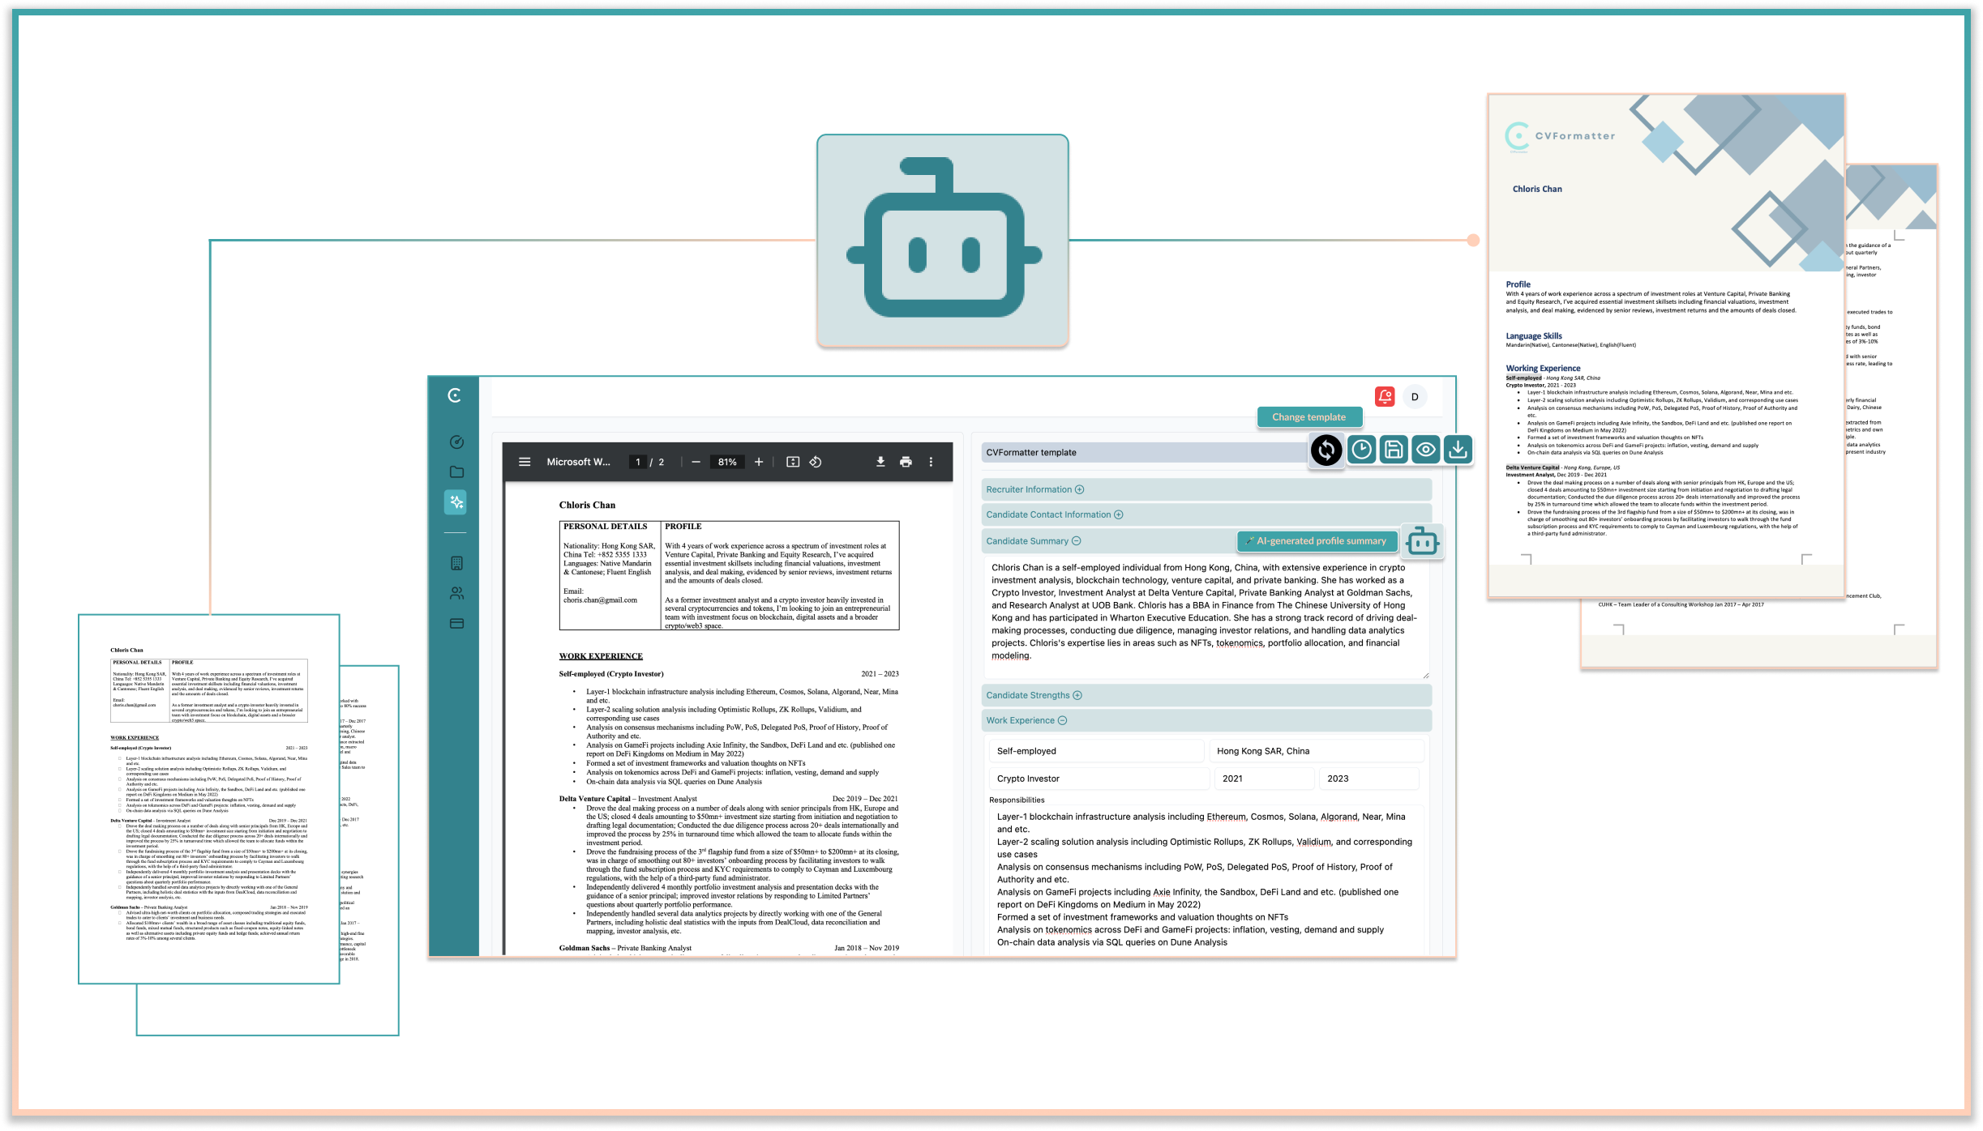Click the change template sync icon
The height and width of the screenshot is (1131, 1983).
(1326, 450)
